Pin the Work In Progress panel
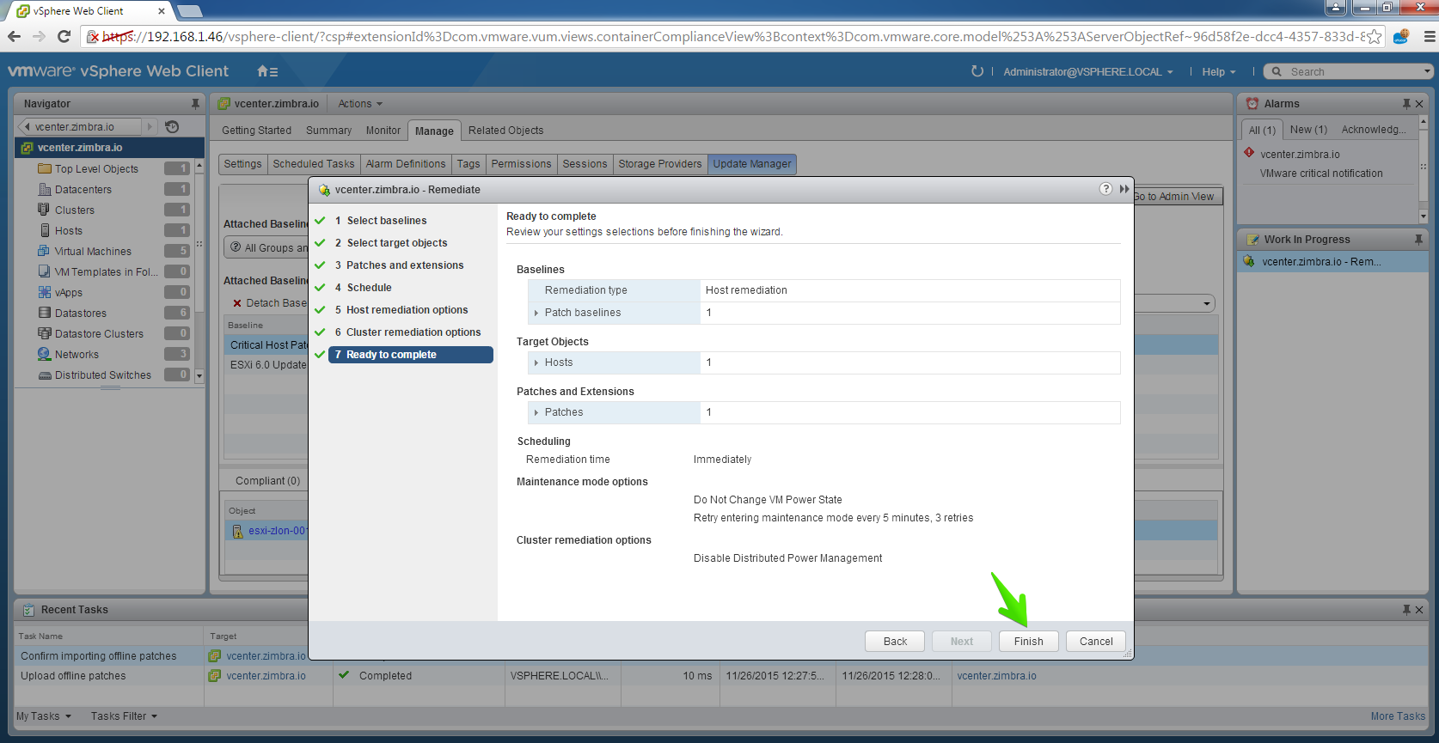The height and width of the screenshot is (743, 1439). (1418, 240)
